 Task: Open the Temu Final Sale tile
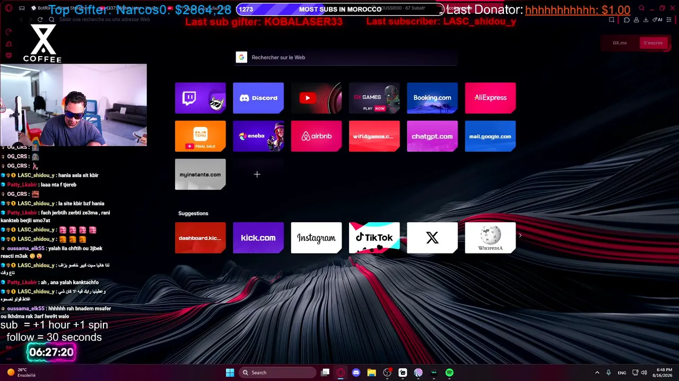[x=200, y=136]
